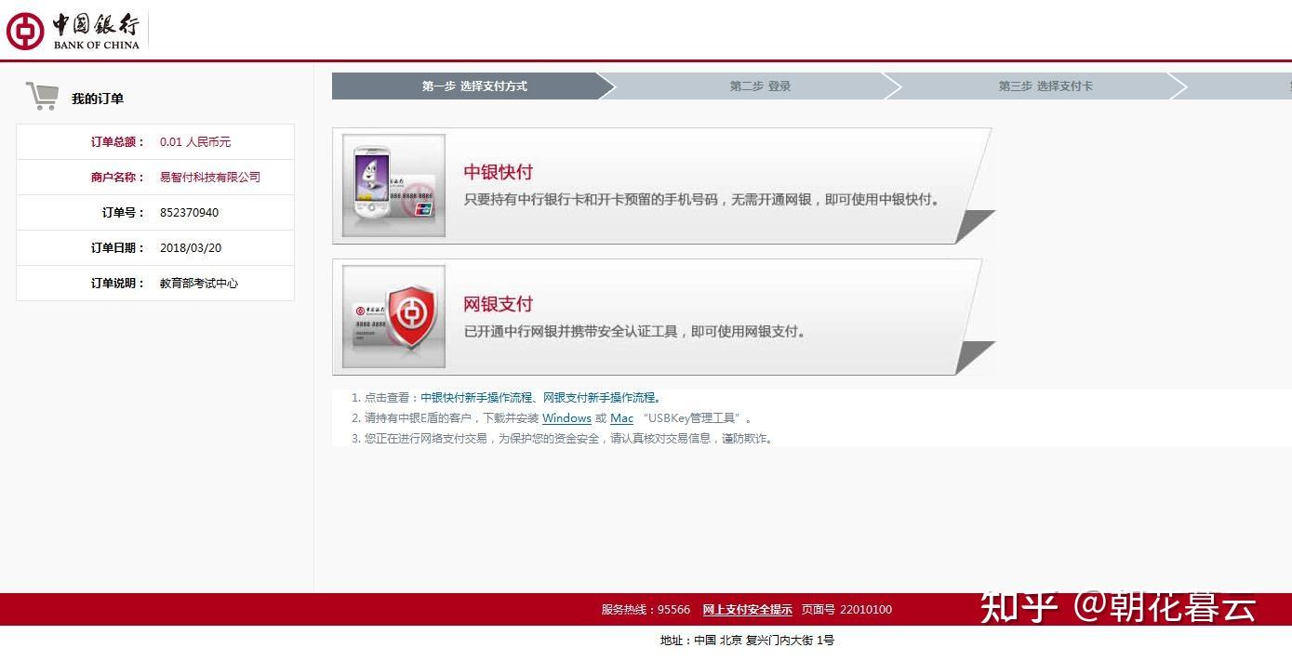The image size is (1292, 661).
Task: Click page number text 页面号 22010100
Action: click(x=846, y=610)
